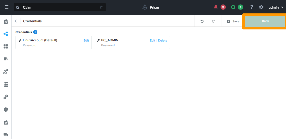Add a credential with the plus icon

tap(35, 32)
